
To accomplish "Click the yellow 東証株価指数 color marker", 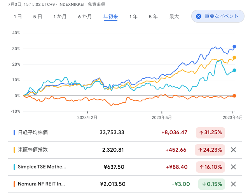I will (14, 150).
